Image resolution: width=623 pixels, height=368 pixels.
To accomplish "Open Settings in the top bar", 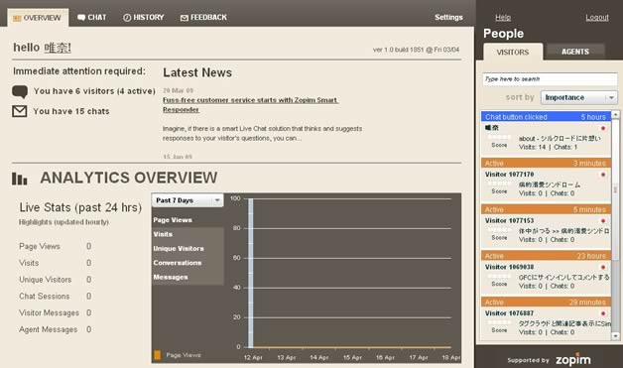I will click(x=448, y=17).
